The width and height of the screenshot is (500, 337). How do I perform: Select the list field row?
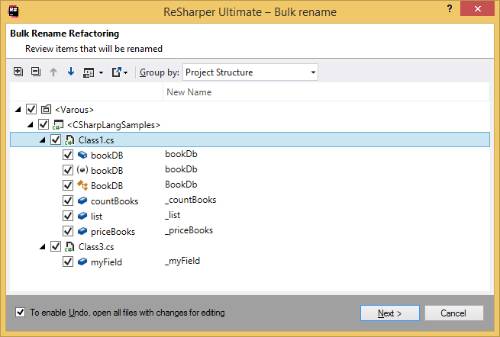tap(96, 217)
